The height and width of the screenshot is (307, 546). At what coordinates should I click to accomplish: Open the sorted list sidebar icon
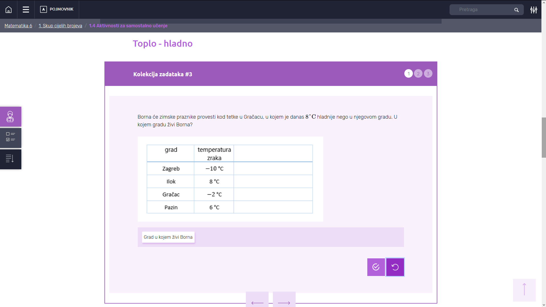point(11,159)
